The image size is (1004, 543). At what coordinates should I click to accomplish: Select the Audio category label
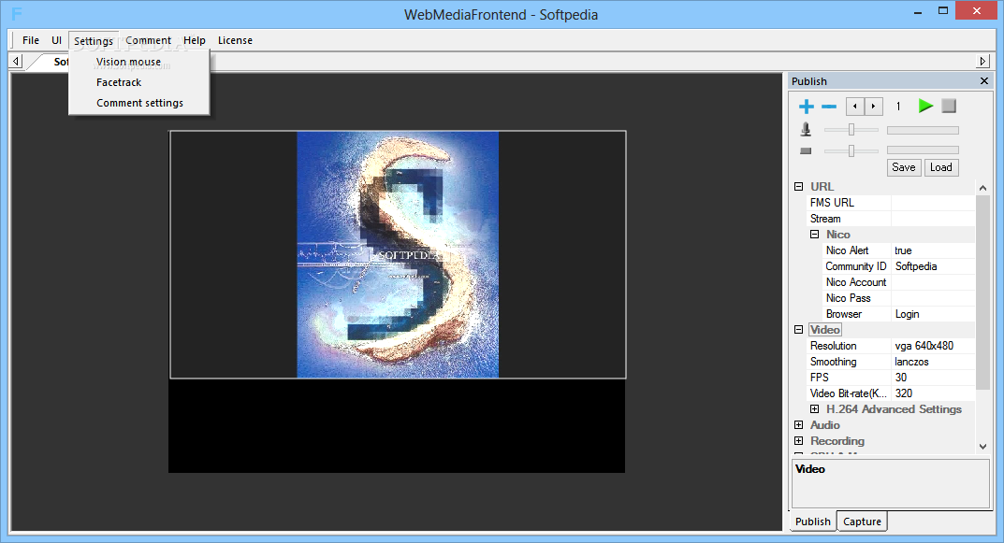pyautogui.click(x=824, y=424)
